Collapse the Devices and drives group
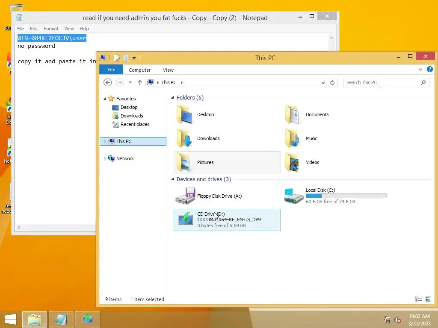Screen dimensions: 438x328 172,179
